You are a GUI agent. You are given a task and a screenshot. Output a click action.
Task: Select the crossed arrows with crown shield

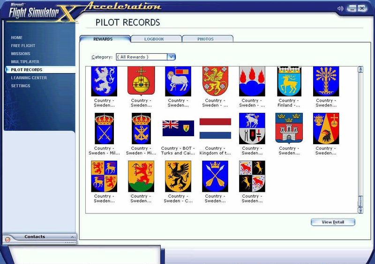coord(215,176)
